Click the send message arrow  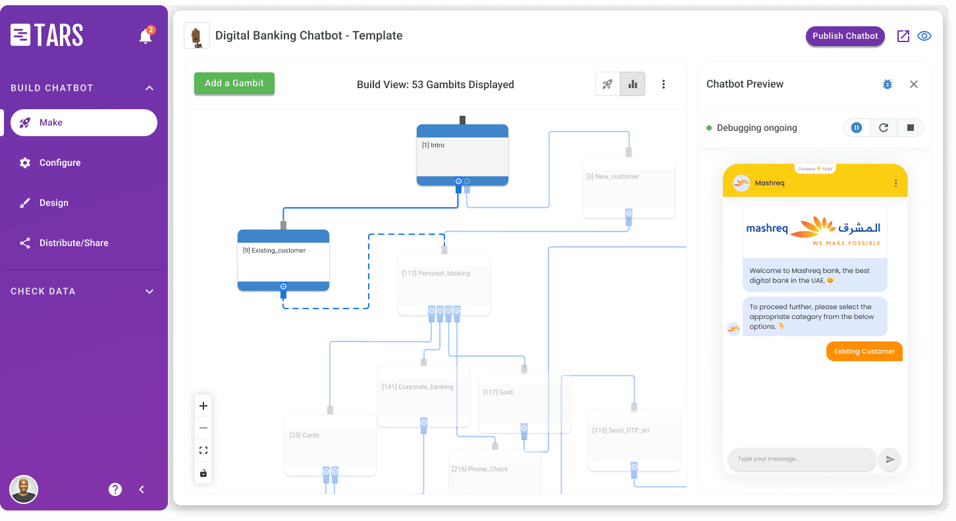point(890,459)
